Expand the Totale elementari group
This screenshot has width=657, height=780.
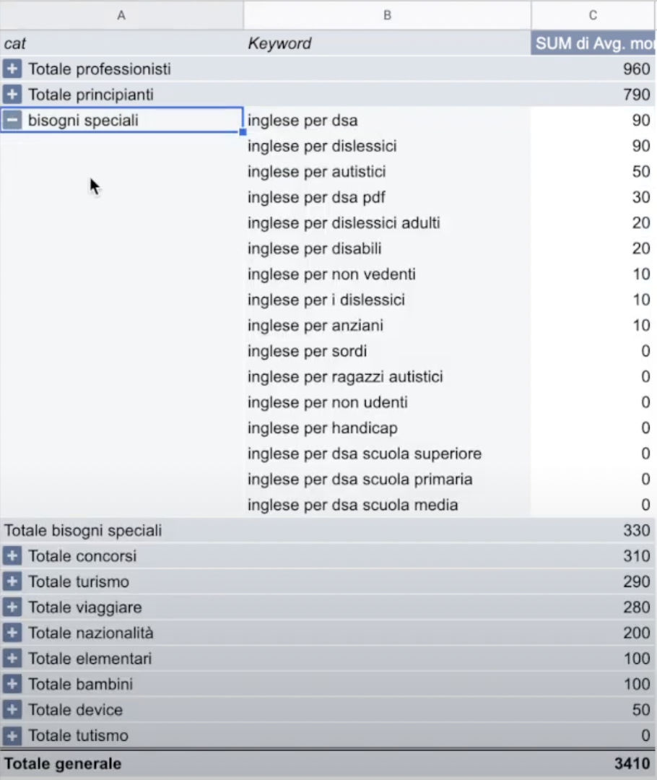click(13, 658)
